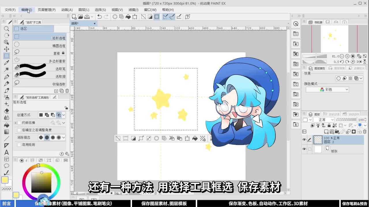Toggle lock layer icon in Layer panel
The height and width of the screenshot is (207, 369).
click(329, 125)
